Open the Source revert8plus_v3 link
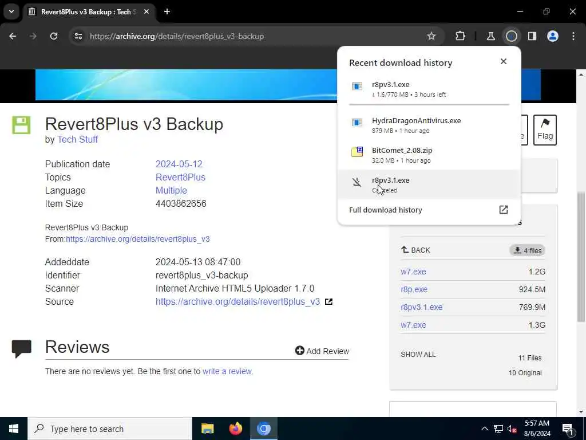Image resolution: width=586 pixels, height=440 pixels. [x=237, y=301]
